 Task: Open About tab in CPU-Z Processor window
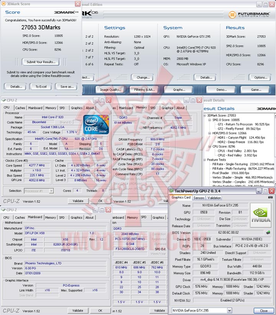pyautogui.click(x=90, y=108)
